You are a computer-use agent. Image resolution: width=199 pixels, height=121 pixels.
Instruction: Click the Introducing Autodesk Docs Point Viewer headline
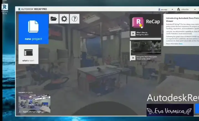point(182,19)
